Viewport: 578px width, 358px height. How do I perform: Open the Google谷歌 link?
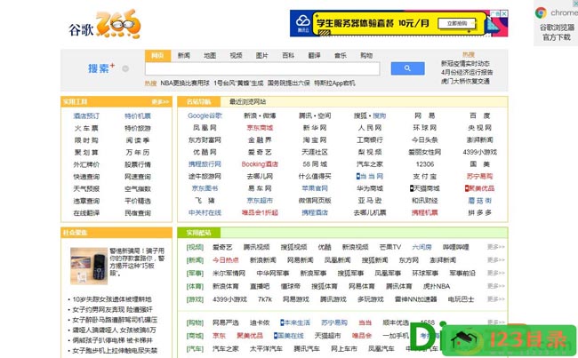click(205, 115)
